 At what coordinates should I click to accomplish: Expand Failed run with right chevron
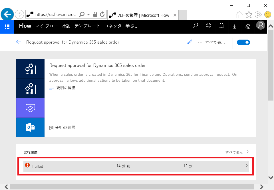click(247, 166)
